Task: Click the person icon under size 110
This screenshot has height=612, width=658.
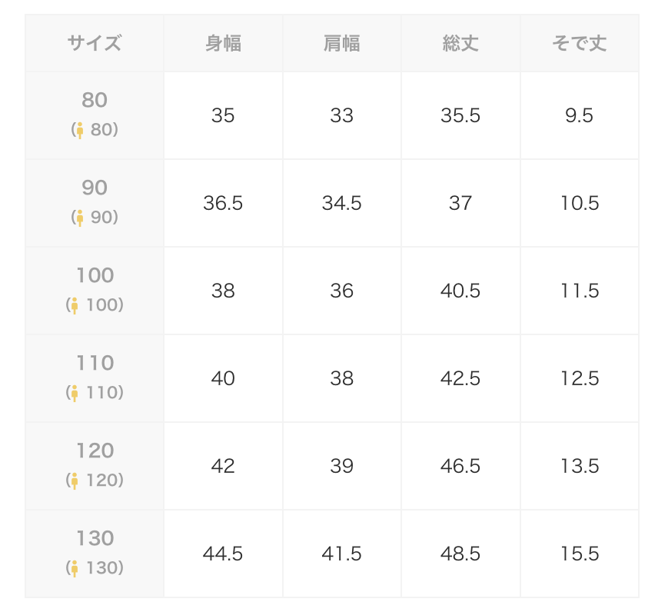Action: click(x=75, y=393)
